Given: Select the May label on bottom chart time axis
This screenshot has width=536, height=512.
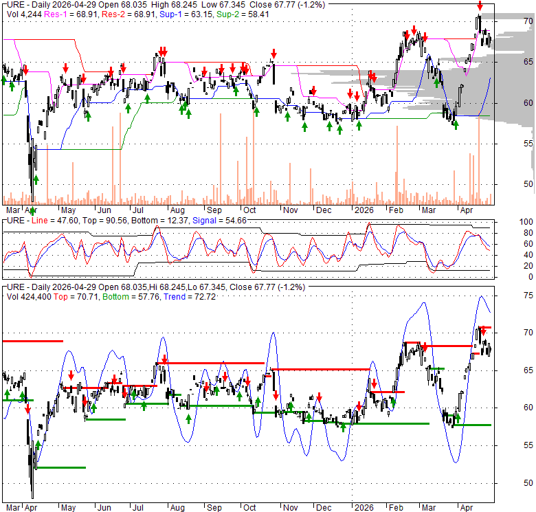Looking at the screenshot, I should point(68,508).
